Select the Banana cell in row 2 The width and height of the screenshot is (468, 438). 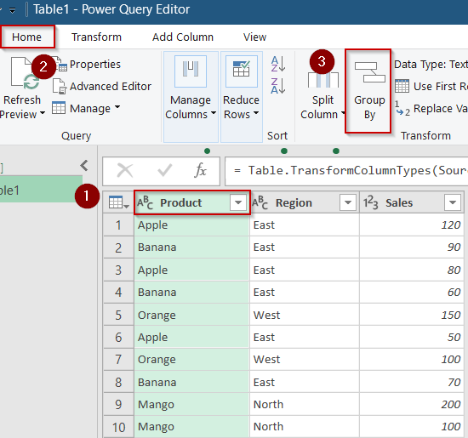tap(191, 247)
